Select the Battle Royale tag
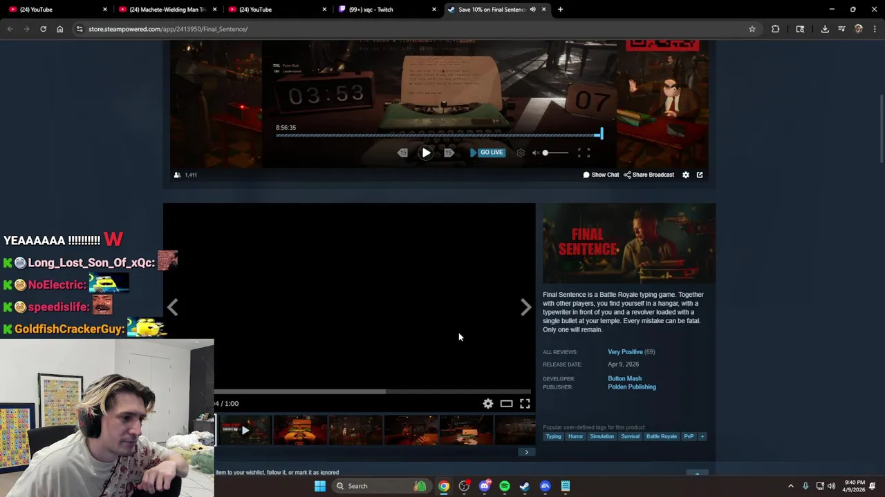Image resolution: width=885 pixels, height=497 pixels. (662, 436)
